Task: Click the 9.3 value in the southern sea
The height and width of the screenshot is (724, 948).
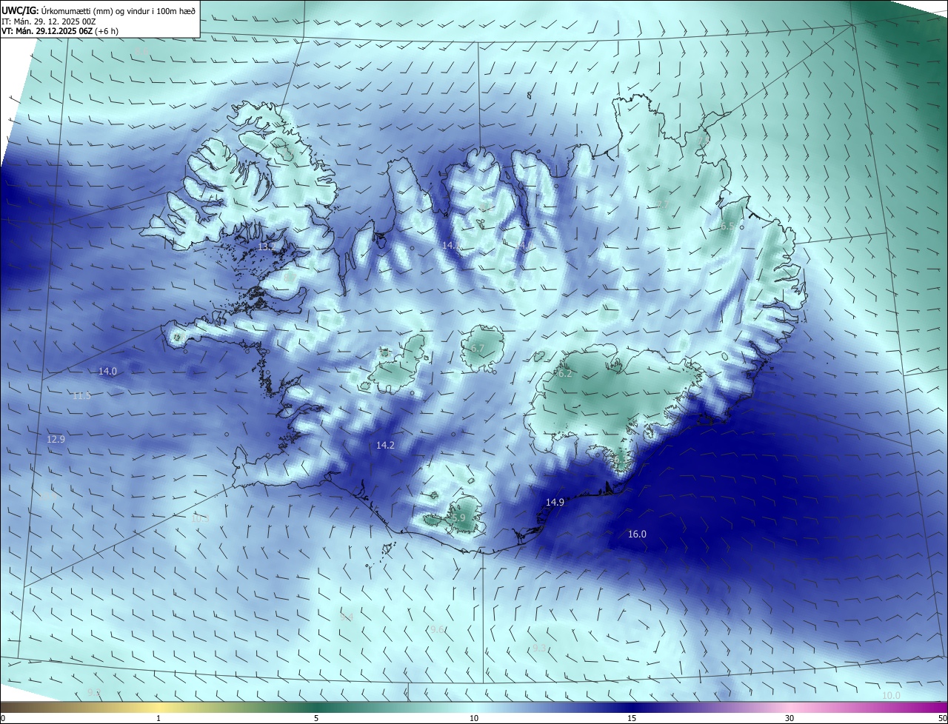Action: [539, 648]
